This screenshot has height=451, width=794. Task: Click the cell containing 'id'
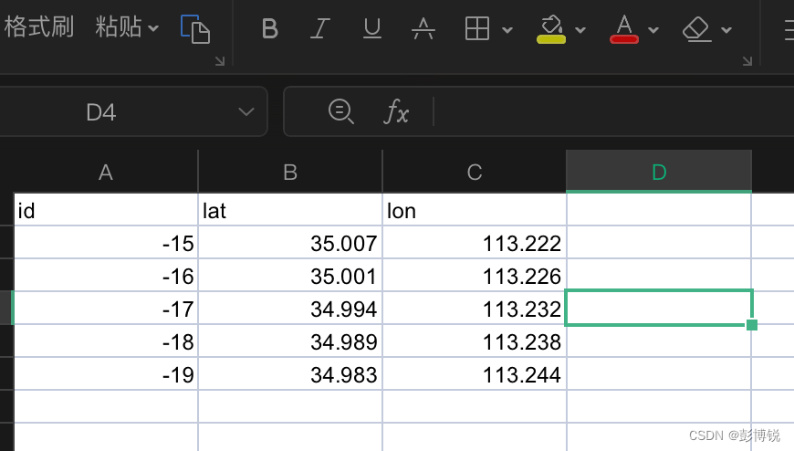point(106,210)
